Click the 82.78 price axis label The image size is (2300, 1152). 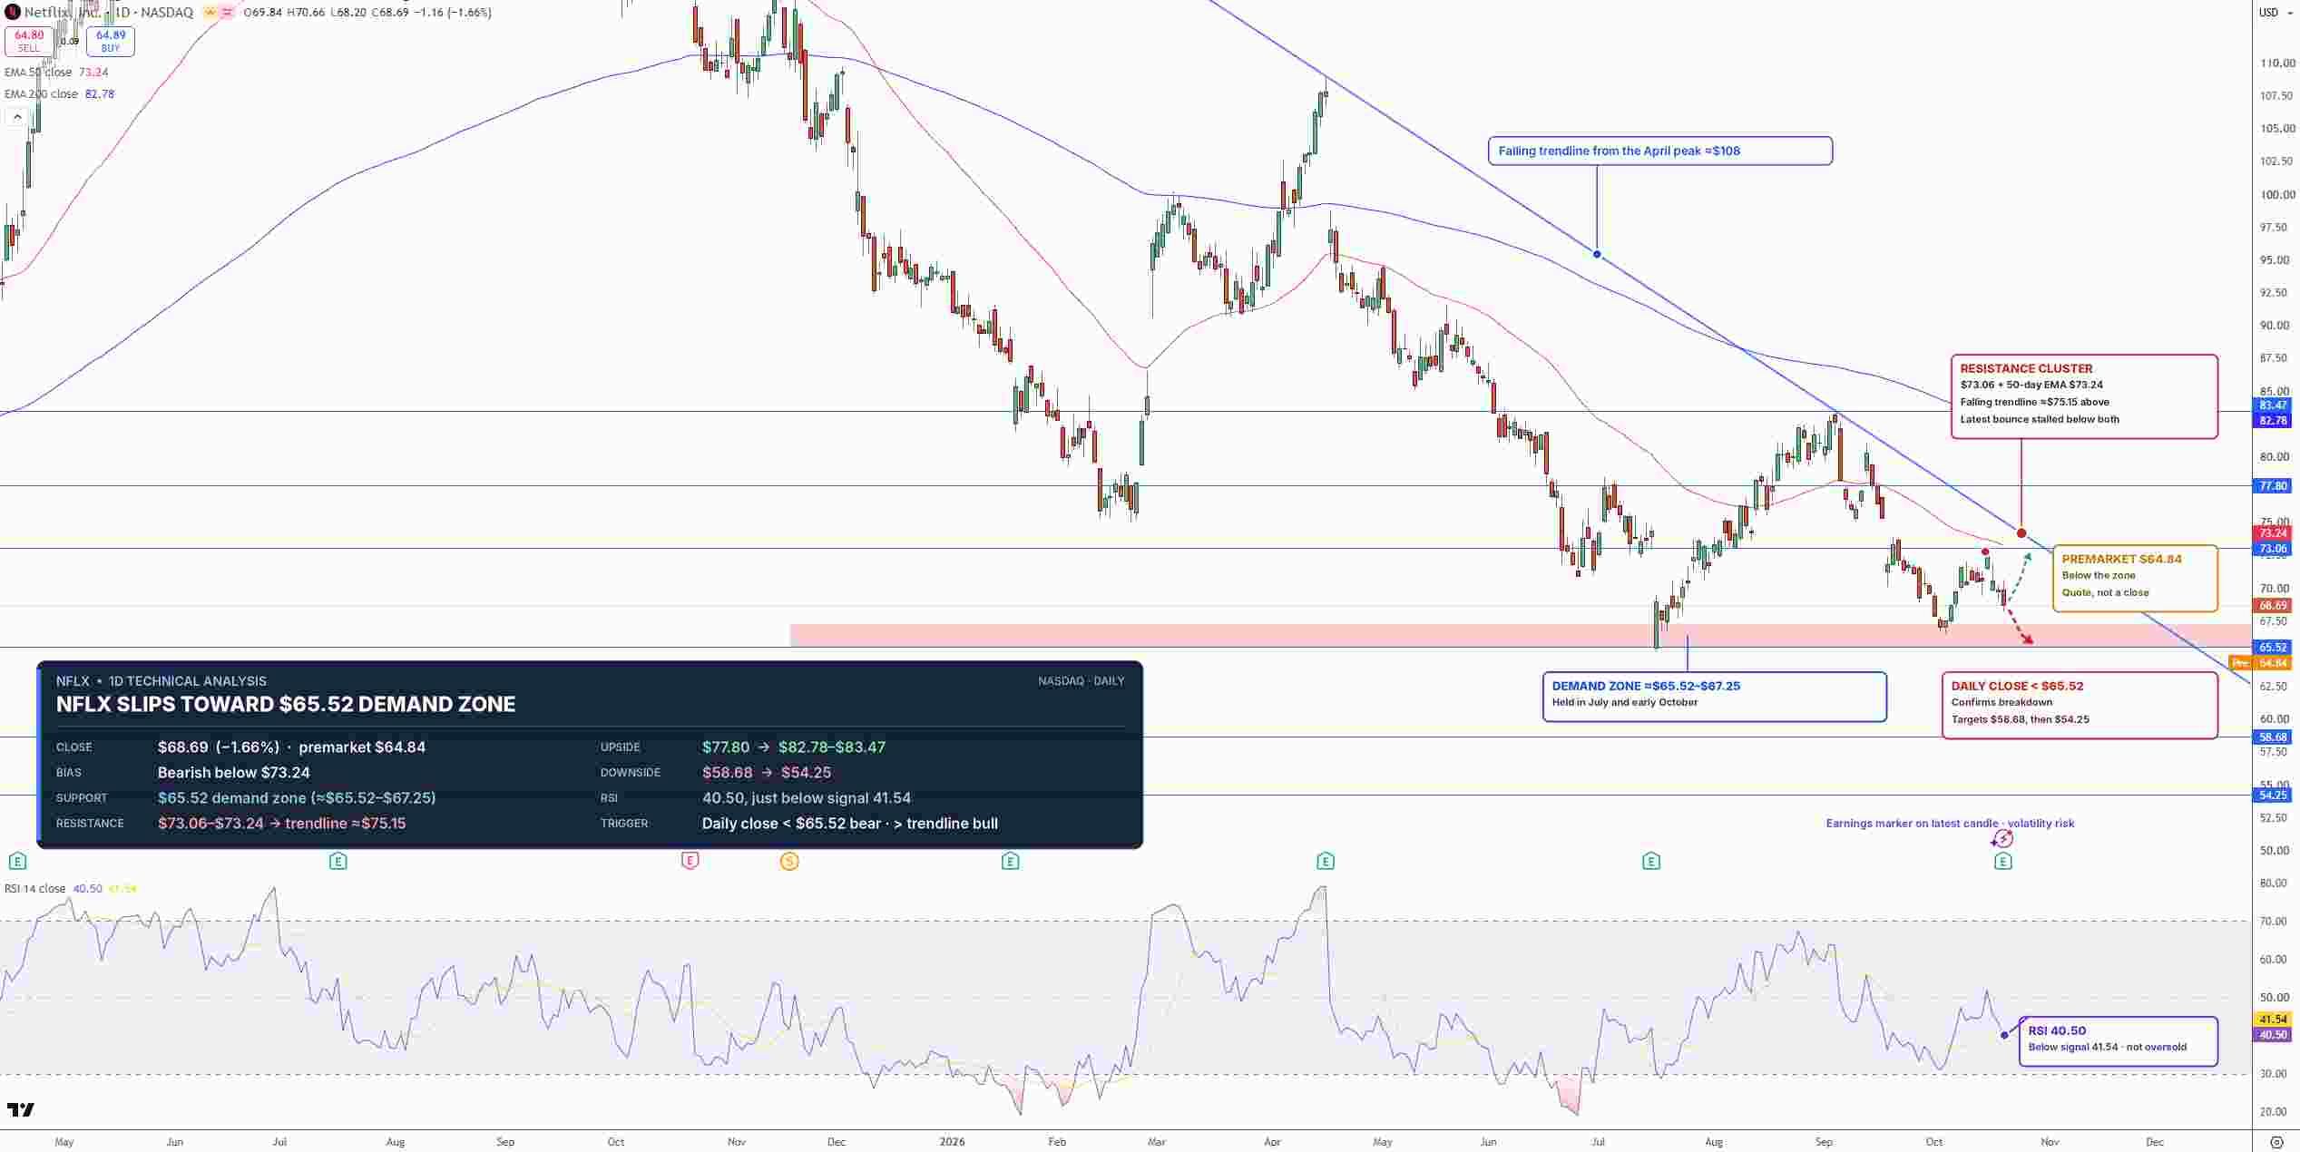(2274, 421)
